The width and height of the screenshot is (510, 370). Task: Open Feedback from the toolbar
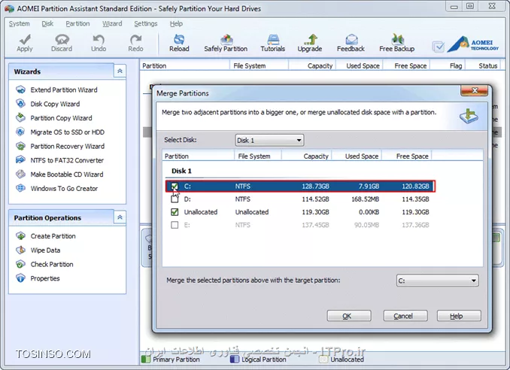351,43
